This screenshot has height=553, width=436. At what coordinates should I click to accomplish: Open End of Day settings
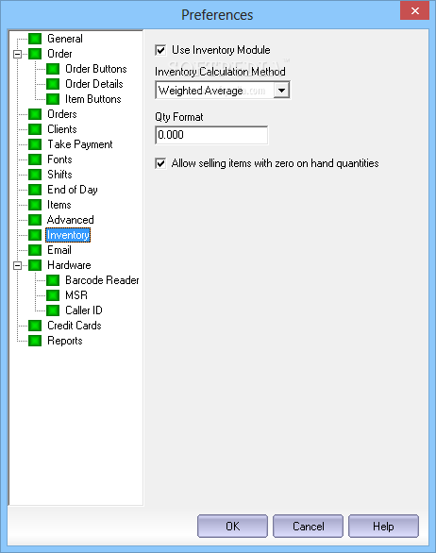coord(73,190)
